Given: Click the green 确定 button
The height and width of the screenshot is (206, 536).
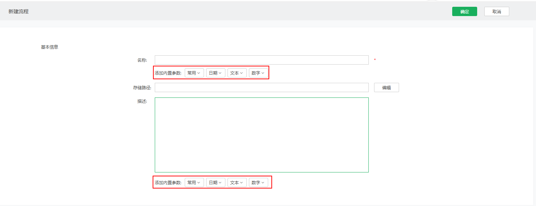Looking at the screenshot, I should (464, 11).
